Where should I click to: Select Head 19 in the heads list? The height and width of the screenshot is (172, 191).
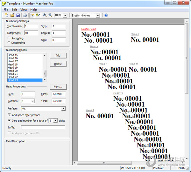[25, 68]
